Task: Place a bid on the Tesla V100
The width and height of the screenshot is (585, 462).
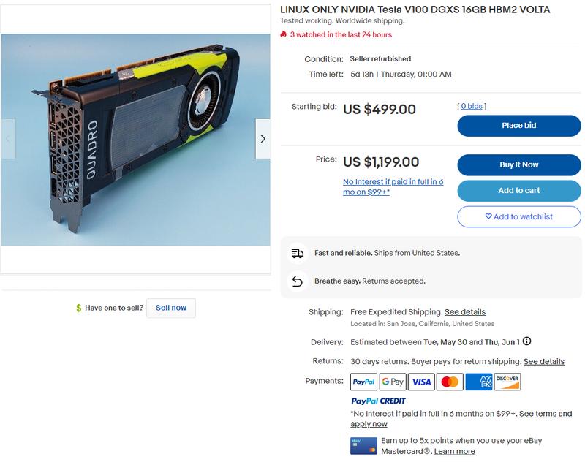Action: (519, 126)
